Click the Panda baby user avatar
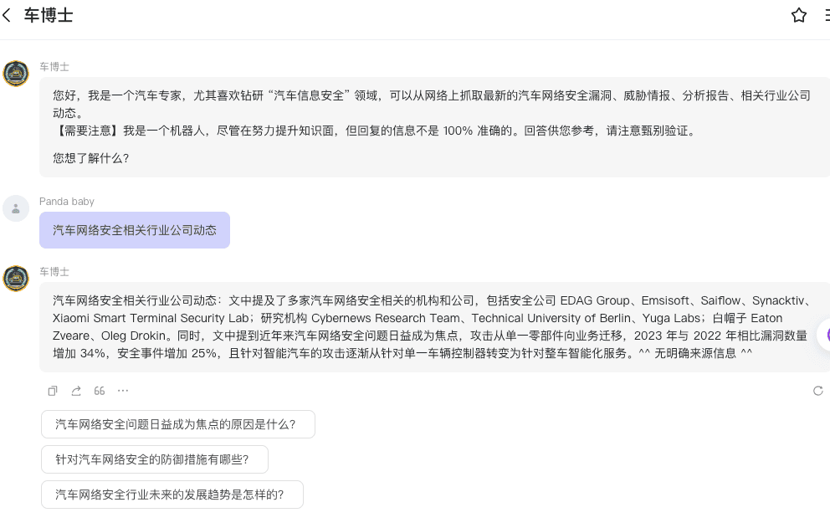Image resolution: width=830 pixels, height=528 pixels. [16, 208]
